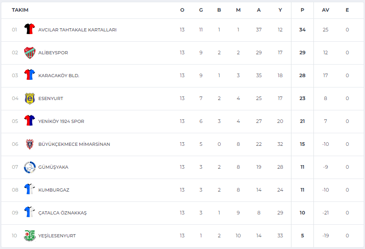This screenshot has width=365, height=249.
Task: Click the Yeniköy 1924 Spor jersey icon
Action: pyautogui.click(x=30, y=120)
